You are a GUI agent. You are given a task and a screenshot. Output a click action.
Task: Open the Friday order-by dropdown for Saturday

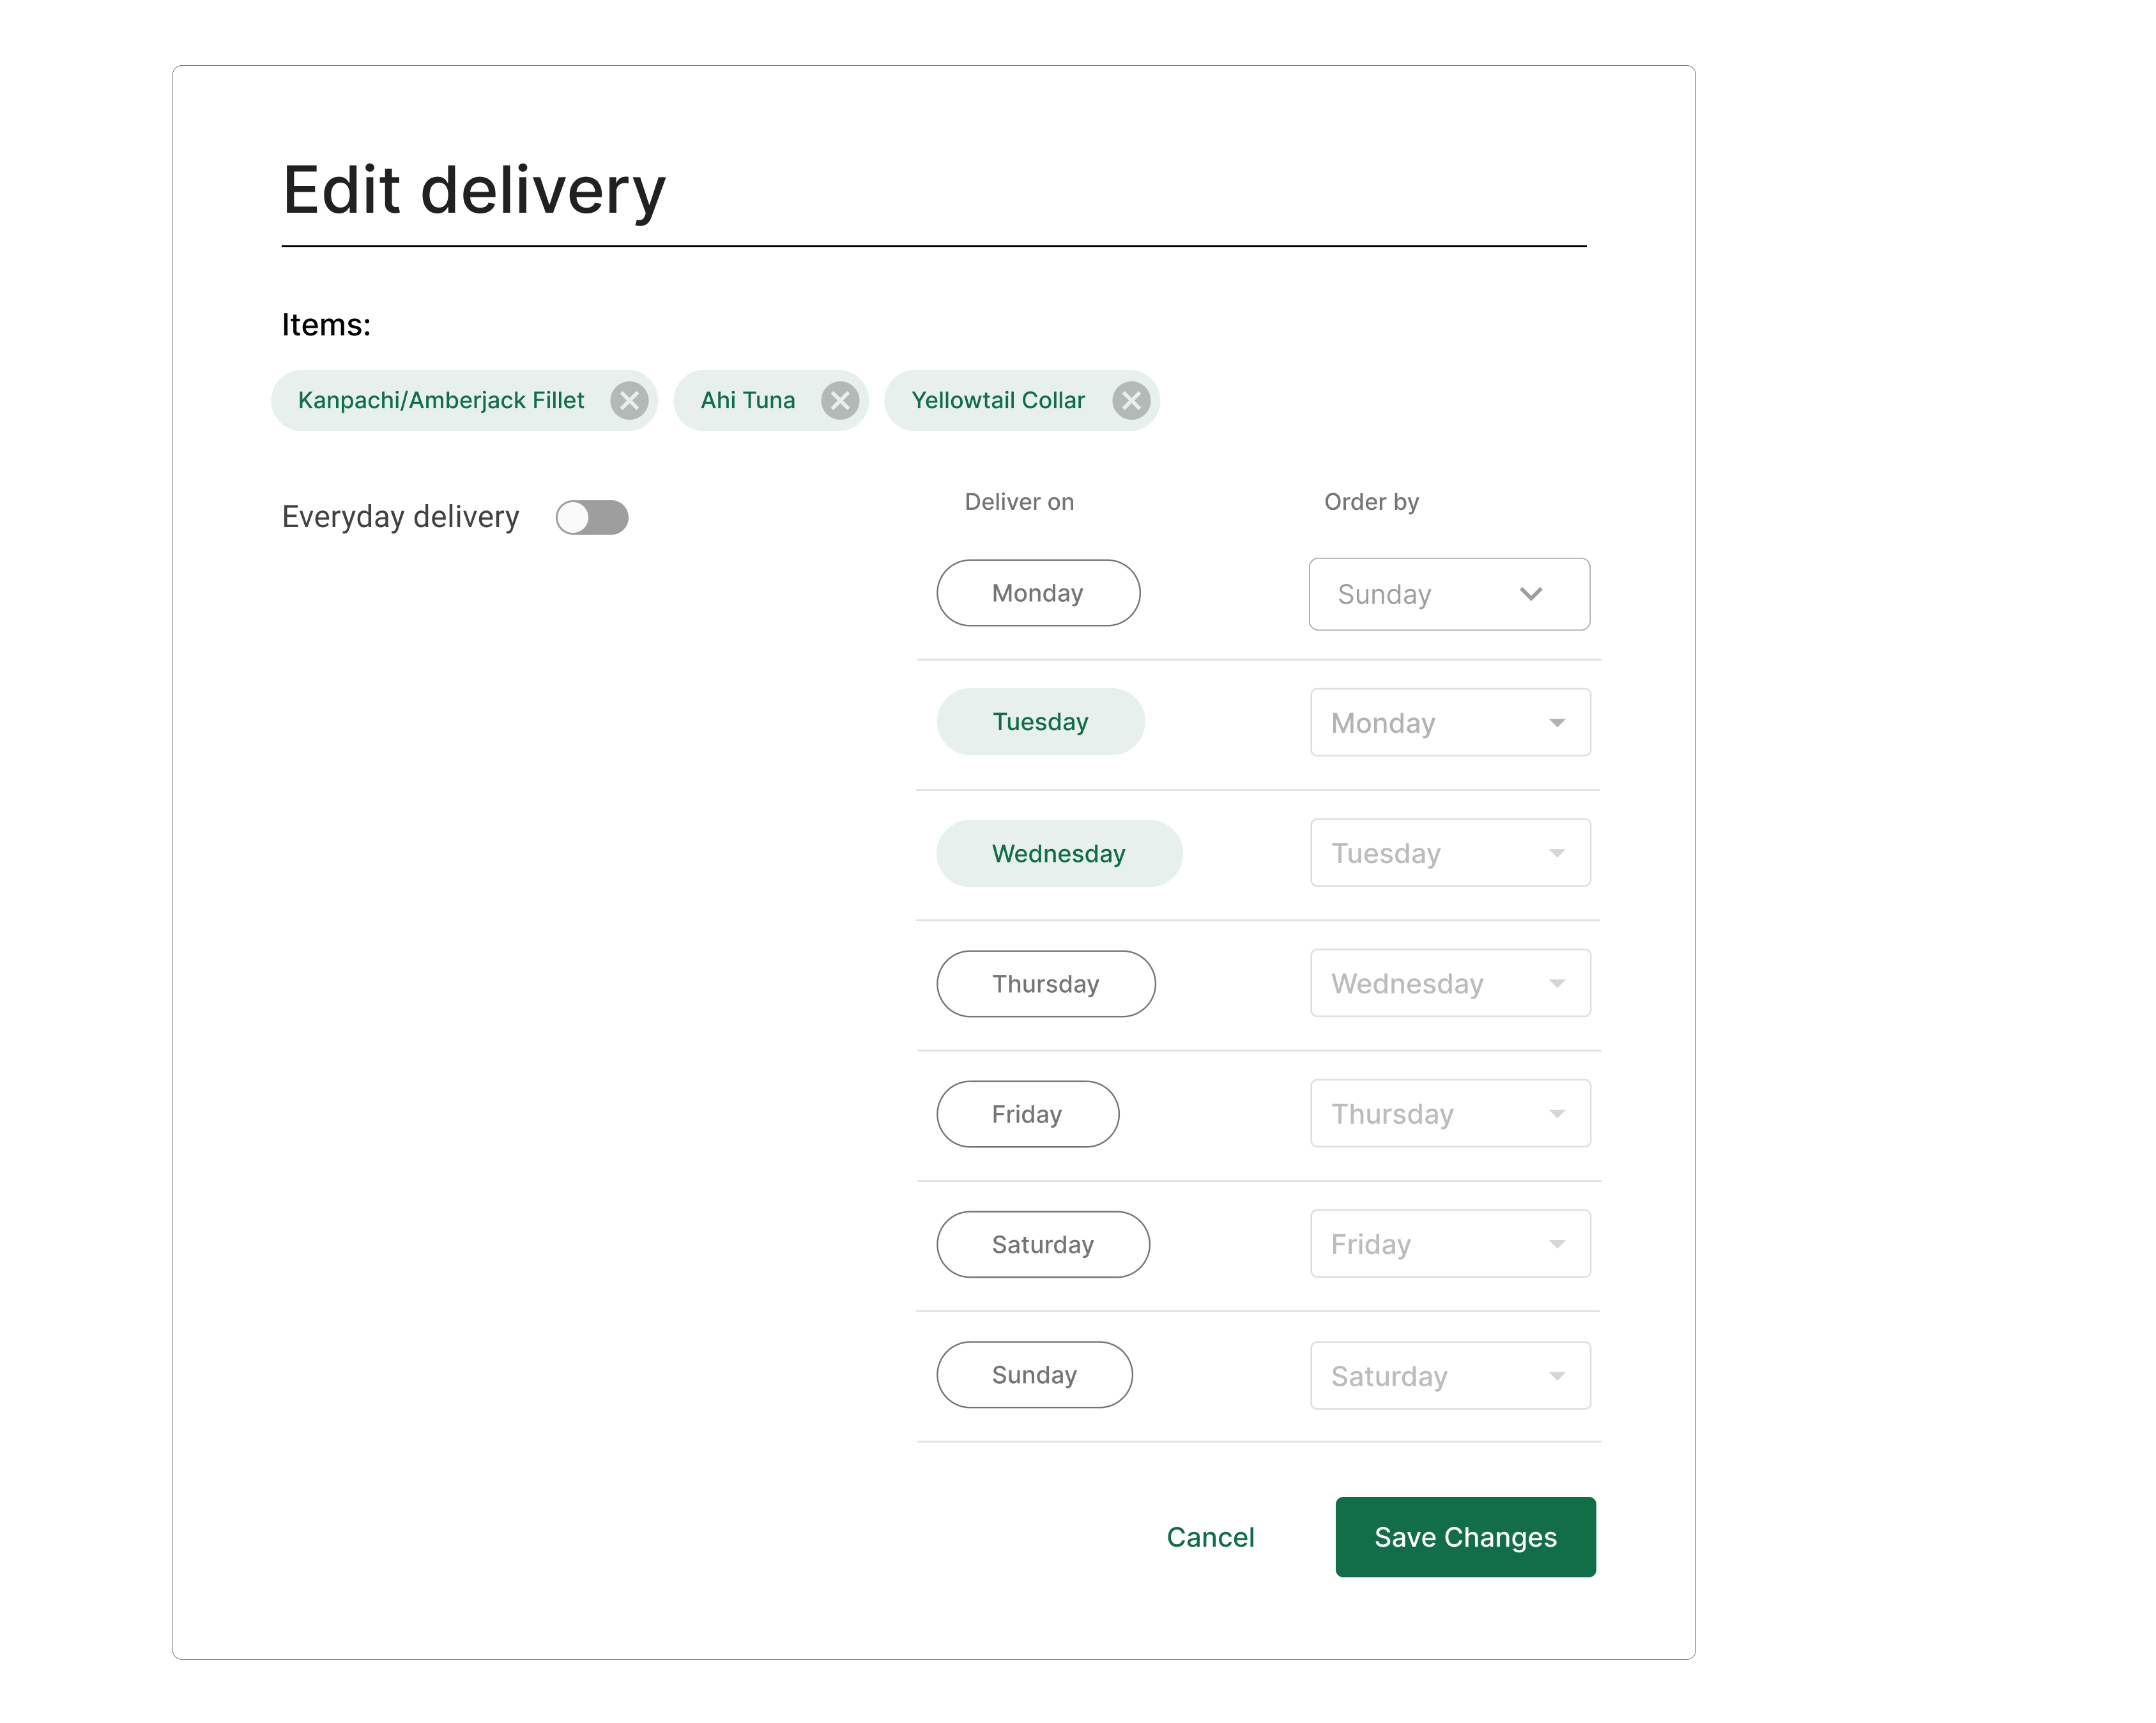[x=1450, y=1244]
